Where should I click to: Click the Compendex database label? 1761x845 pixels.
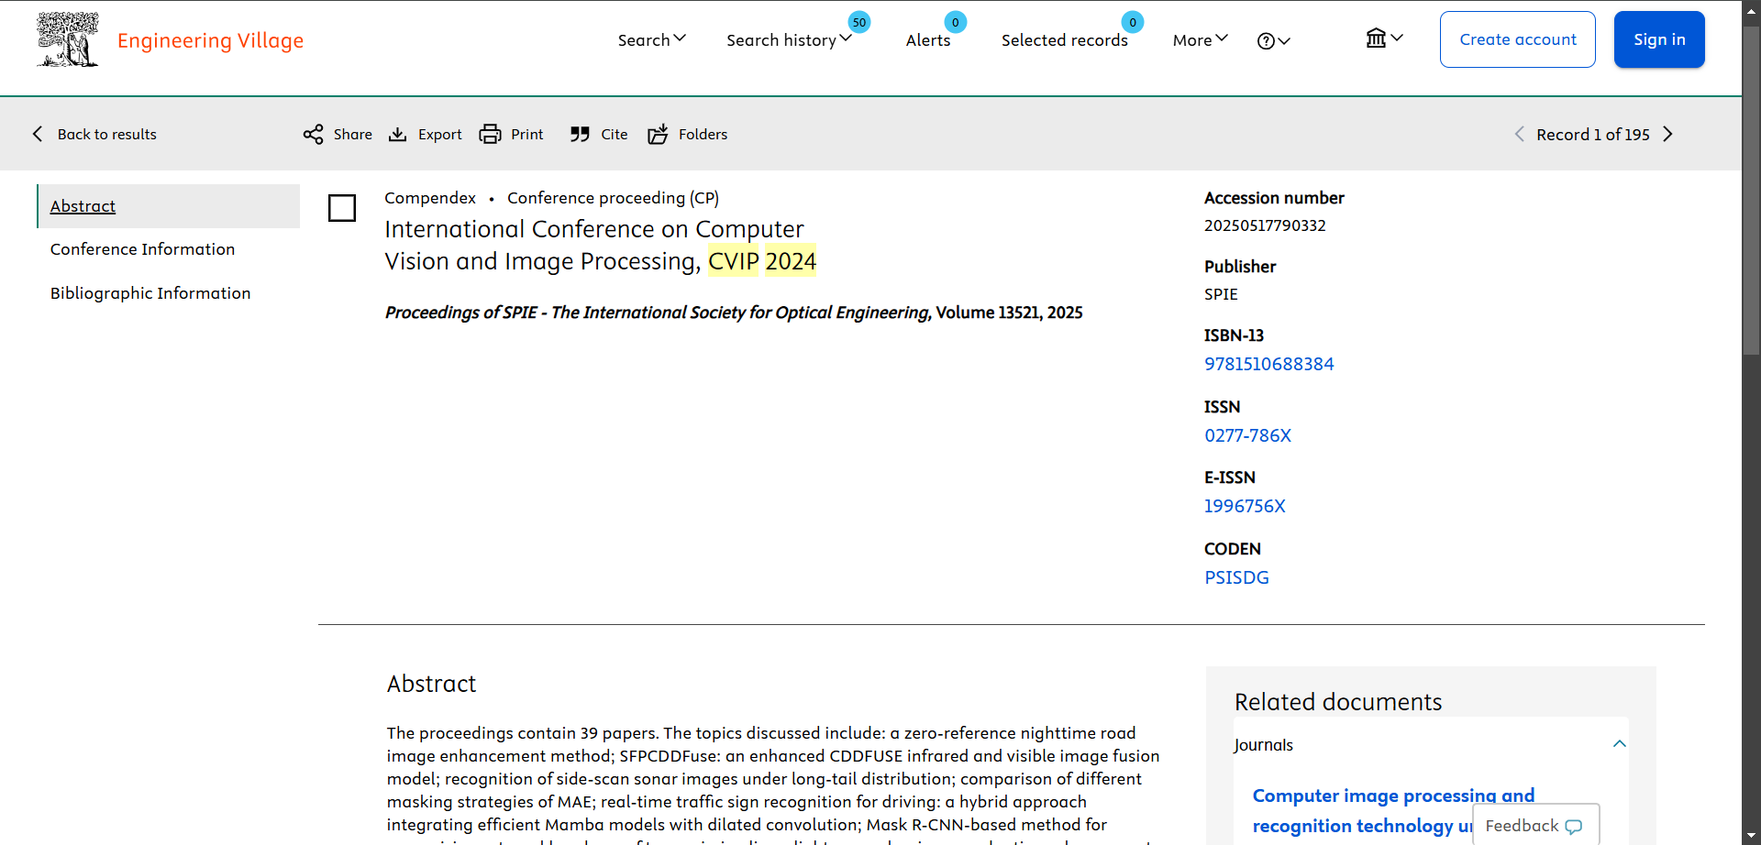click(x=430, y=198)
